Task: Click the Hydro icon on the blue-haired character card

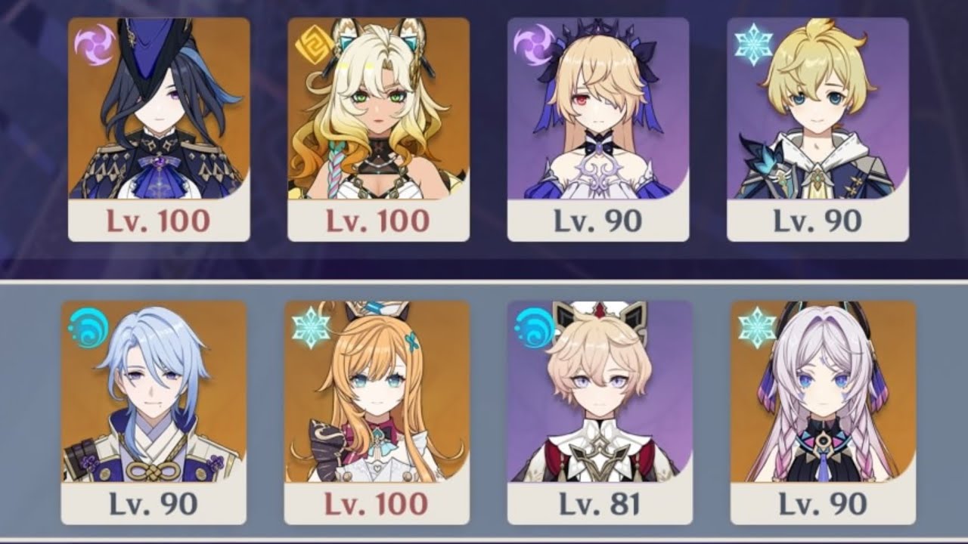Action: (x=86, y=328)
